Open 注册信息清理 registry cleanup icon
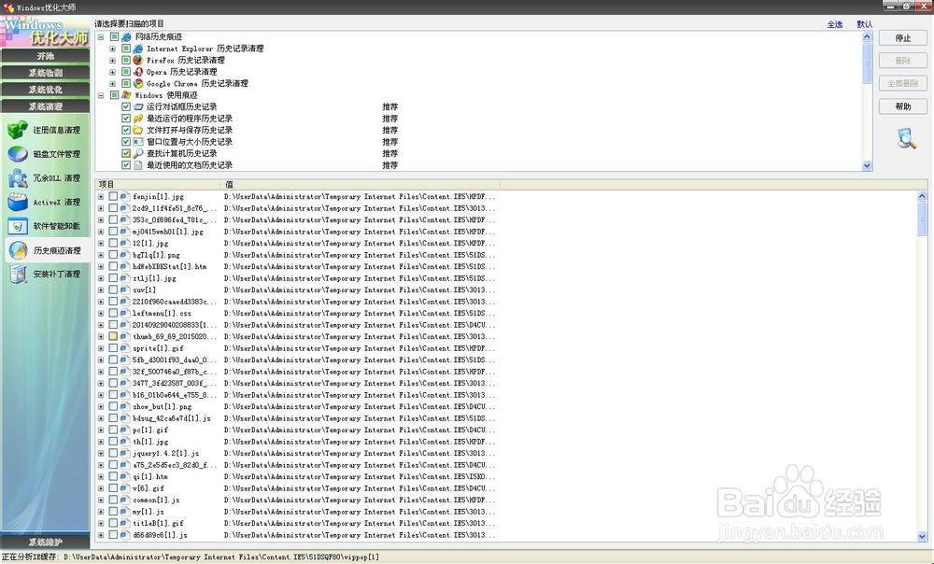934x564 pixels. (17, 129)
